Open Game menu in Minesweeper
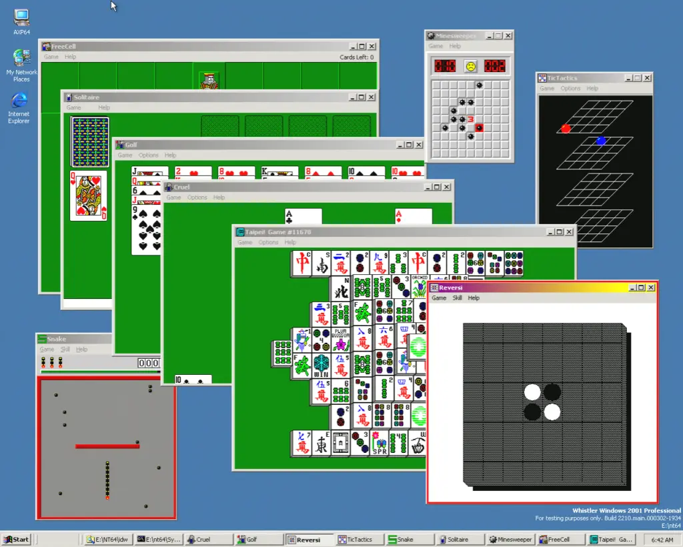Image resolution: width=683 pixels, height=547 pixels. [x=436, y=46]
